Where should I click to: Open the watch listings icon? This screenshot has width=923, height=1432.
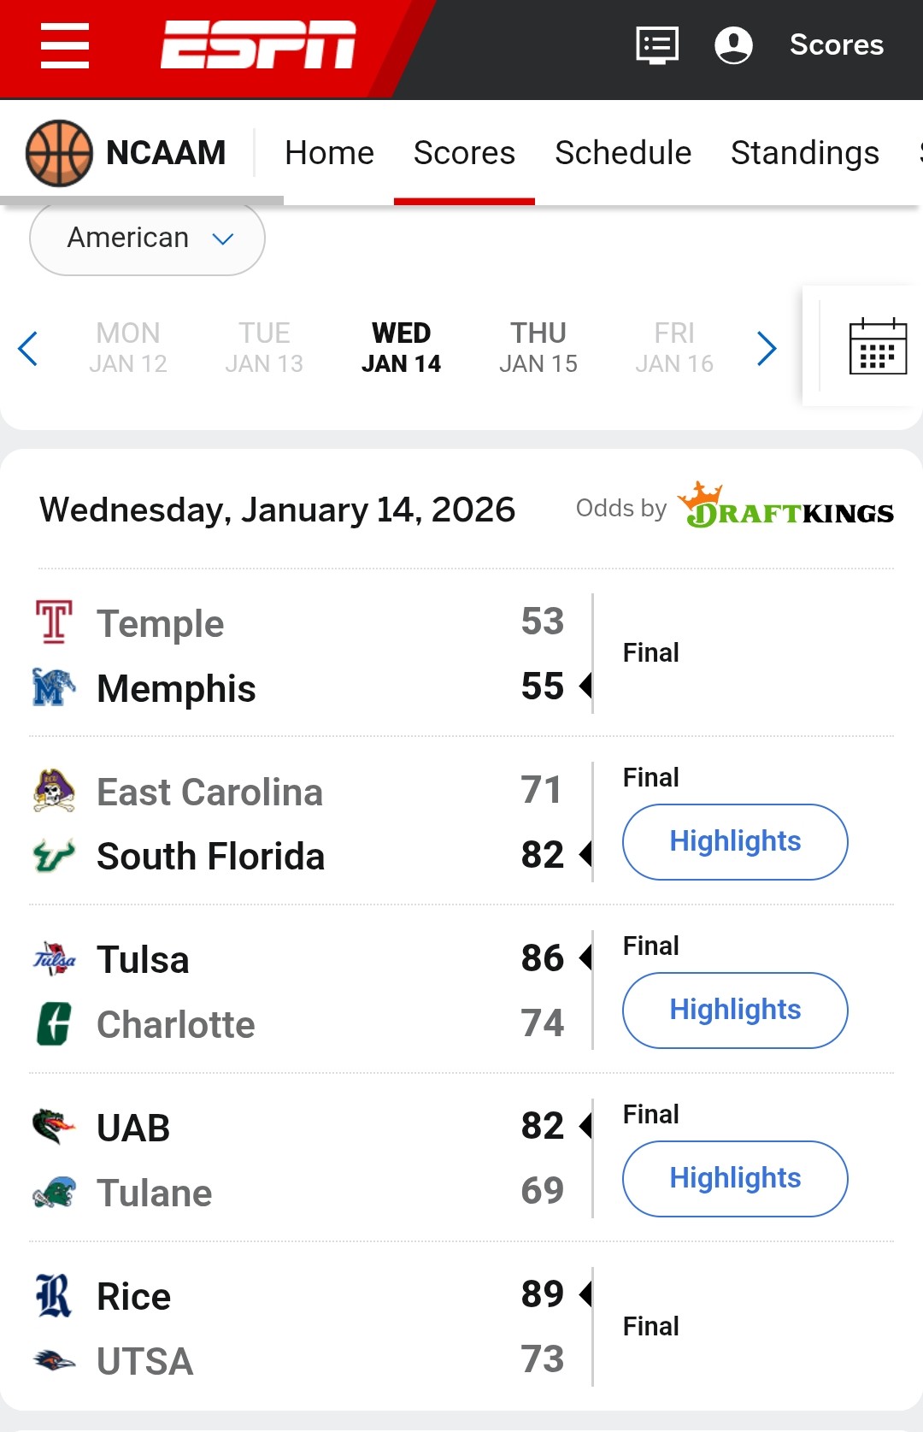(657, 45)
